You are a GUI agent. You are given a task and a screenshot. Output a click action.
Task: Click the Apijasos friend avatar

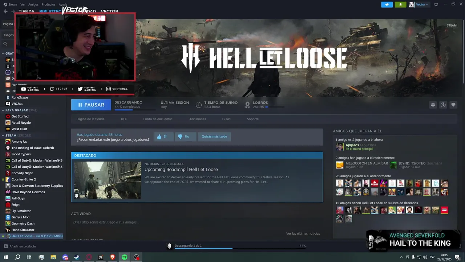tap(340, 147)
